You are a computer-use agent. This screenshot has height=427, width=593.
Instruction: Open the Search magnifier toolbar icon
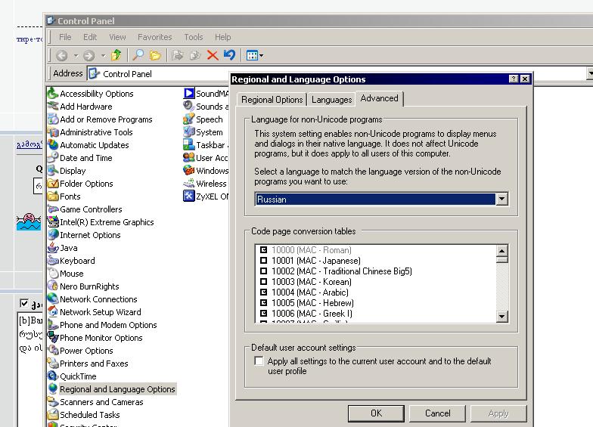138,55
